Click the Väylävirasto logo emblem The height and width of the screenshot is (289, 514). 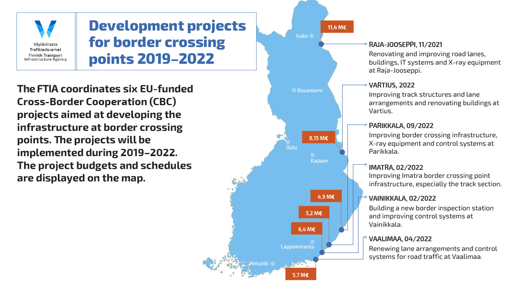tap(45, 29)
